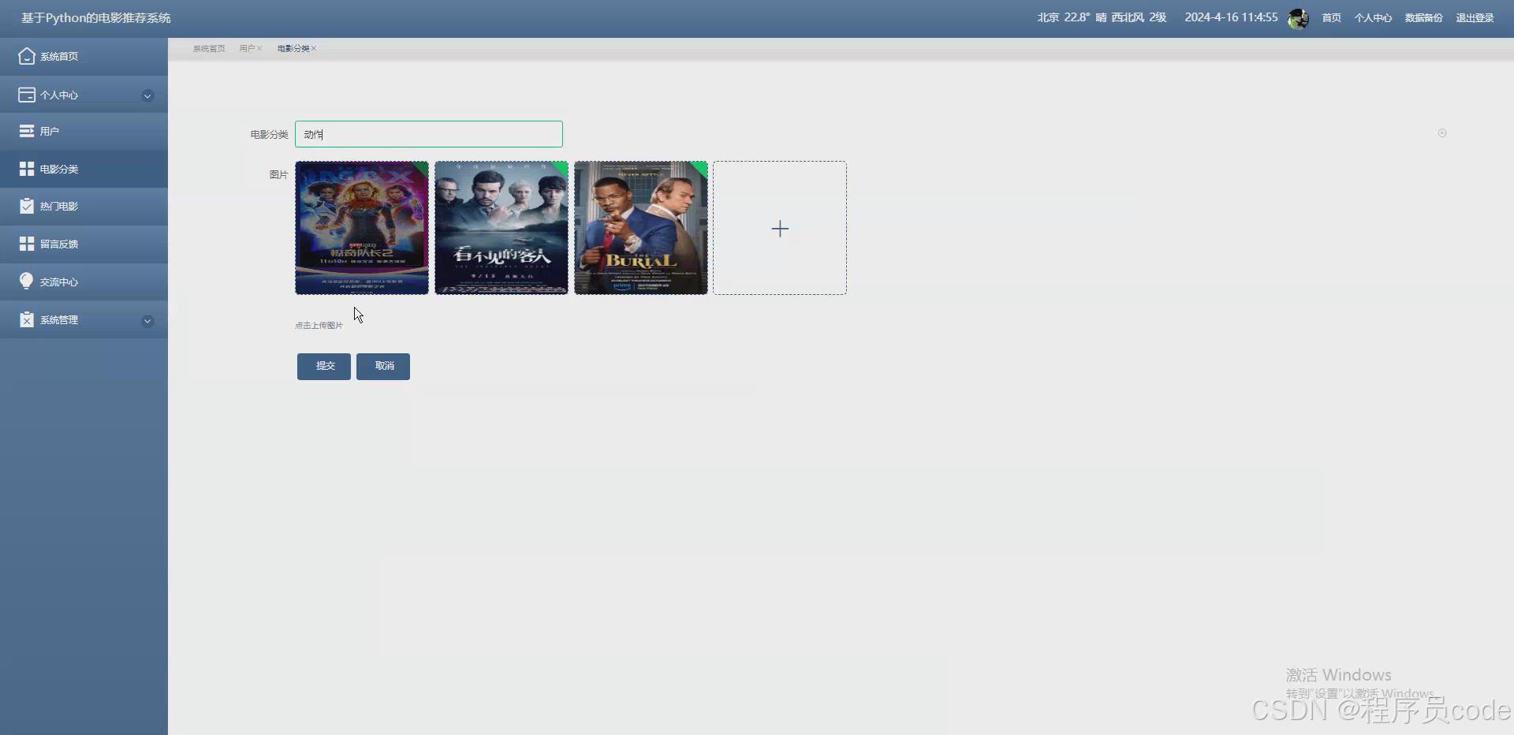Image resolution: width=1514 pixels, height=735 pixels.
Task: Click the 热门电影 clipboard icon in sidebar
Action: 27,206
